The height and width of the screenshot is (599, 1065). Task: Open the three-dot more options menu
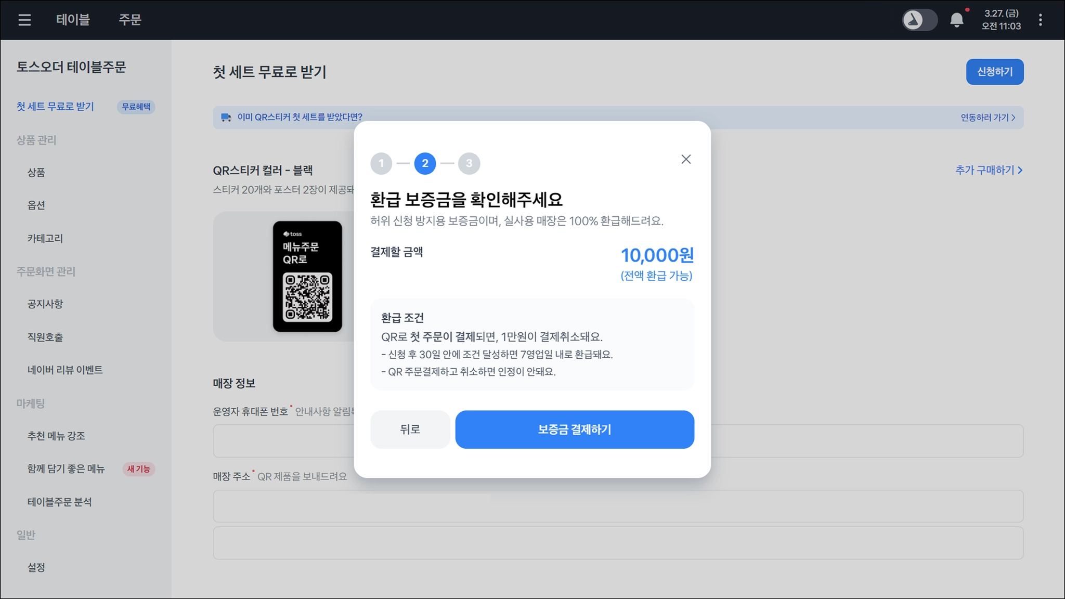click(1040, 20)
